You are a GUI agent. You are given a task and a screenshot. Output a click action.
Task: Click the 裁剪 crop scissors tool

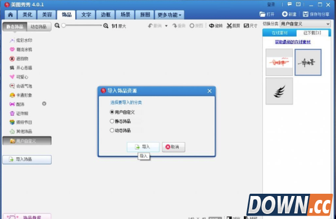[233, 26]
